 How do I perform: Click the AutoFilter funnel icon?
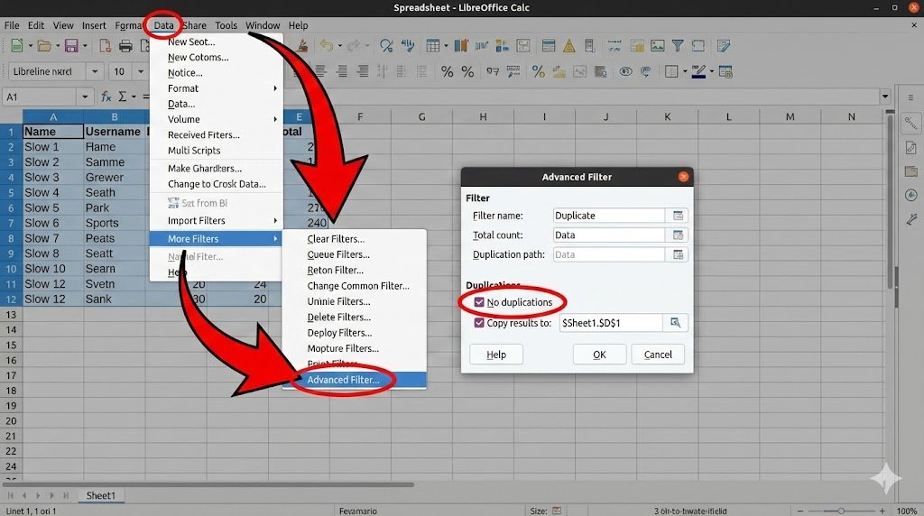click(x=678, y=45)
